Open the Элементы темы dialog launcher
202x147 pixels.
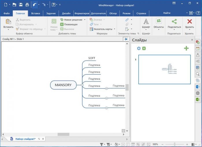[138, 33]
